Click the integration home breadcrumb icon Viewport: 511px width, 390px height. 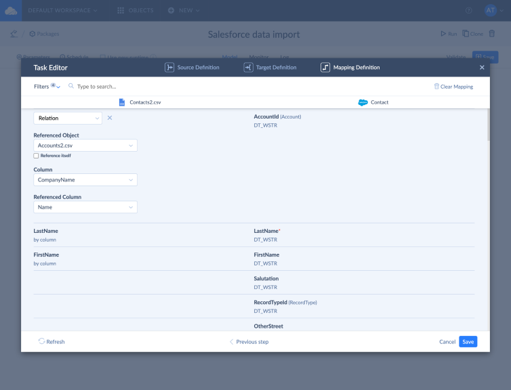[x=14, y=34]
